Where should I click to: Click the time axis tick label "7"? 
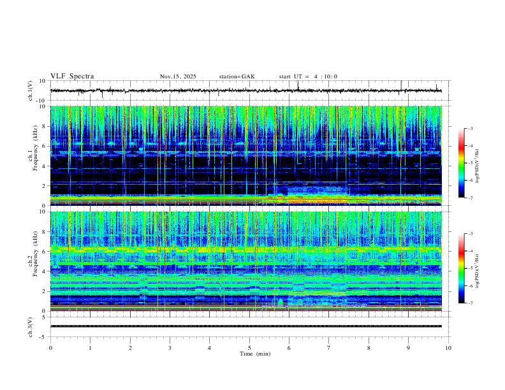tap(329, 348)
